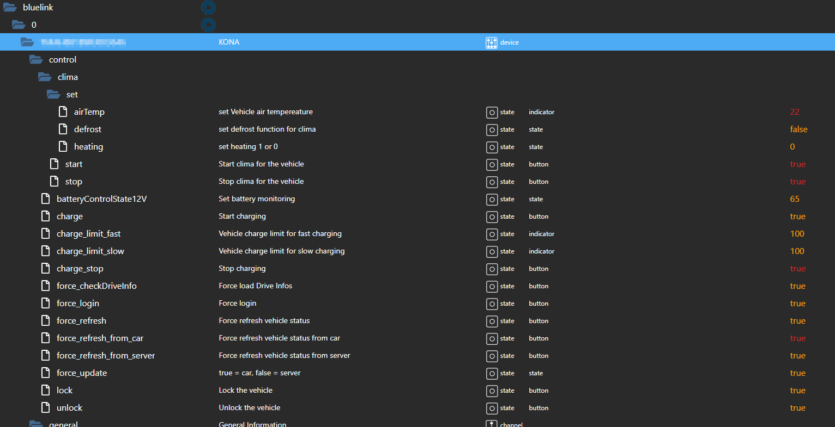Click the state type icon in Force login row

coord(492,304)
